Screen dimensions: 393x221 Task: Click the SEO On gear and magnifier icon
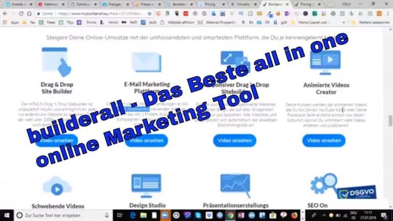tap(324, 184)
